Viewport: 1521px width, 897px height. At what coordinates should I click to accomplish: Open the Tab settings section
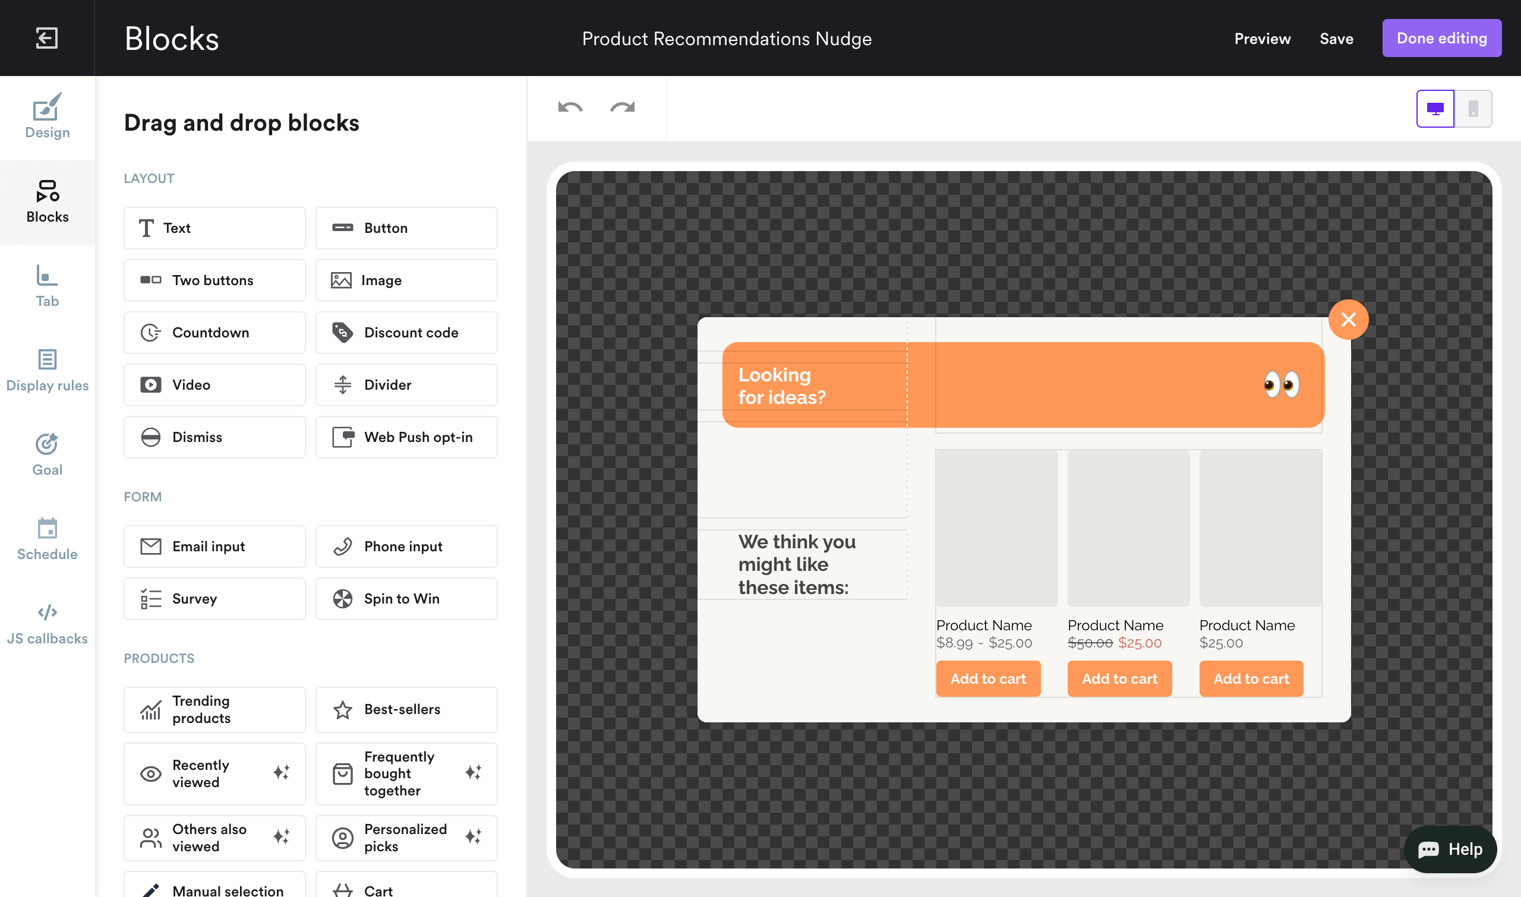(47, 286)
